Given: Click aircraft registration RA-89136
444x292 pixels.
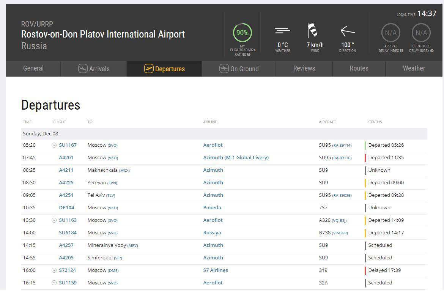Looking at the screenshot, I should pos(342,158).
